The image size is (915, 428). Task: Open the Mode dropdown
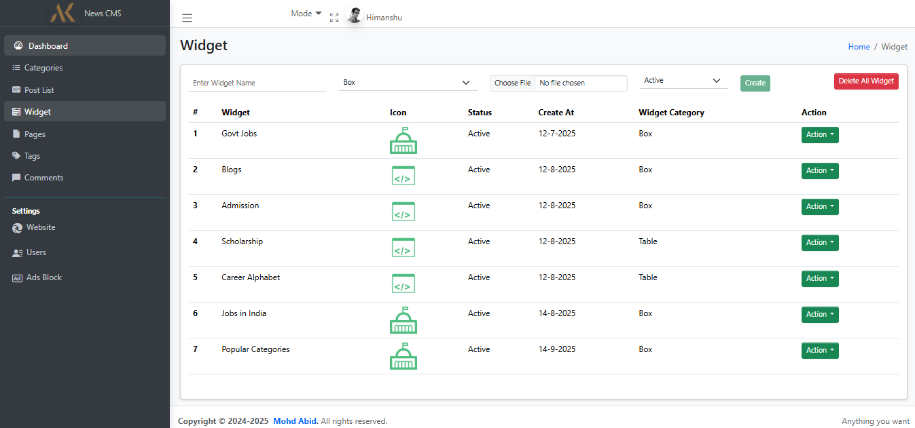[306, 14]
